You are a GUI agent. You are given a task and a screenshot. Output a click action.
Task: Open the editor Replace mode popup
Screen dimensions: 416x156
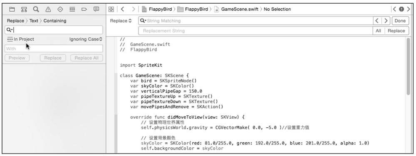coord(121,21)
